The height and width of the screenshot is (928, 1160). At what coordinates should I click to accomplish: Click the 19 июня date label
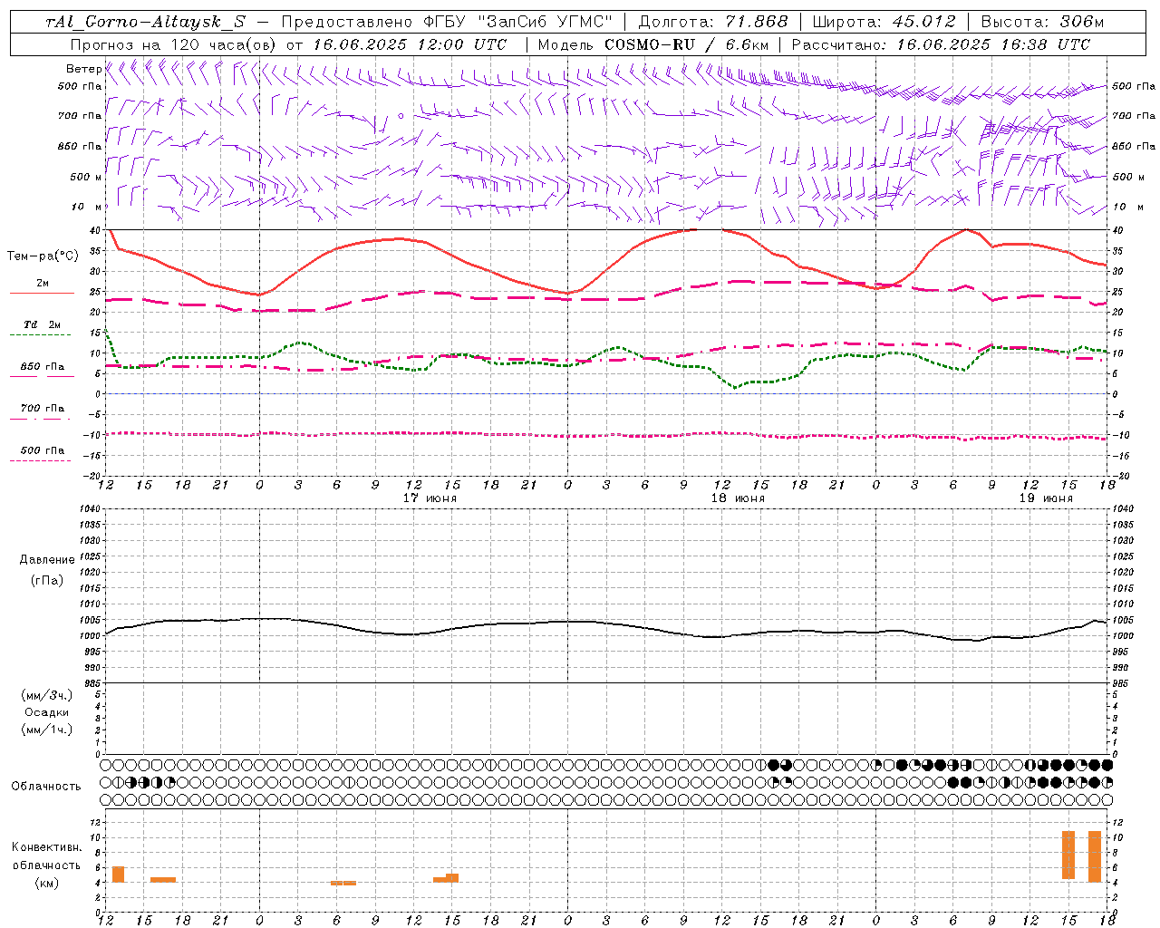[x=1046, y=498]
